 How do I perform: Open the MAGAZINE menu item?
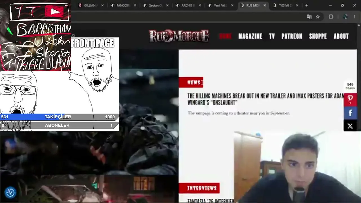click(x=250, y=36)
